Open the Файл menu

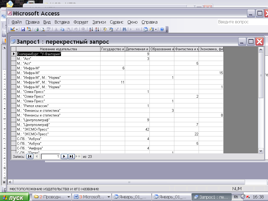pyautogui.click(x=16, y=22)
